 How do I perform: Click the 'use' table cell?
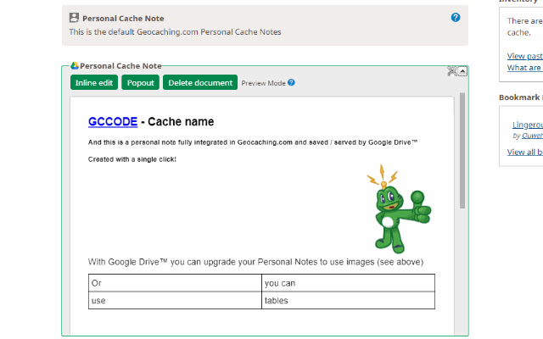click(x=175, y=300)
